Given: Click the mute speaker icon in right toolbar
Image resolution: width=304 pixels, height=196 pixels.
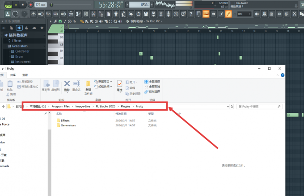Looking at the screenshot, I should [257, 14].
